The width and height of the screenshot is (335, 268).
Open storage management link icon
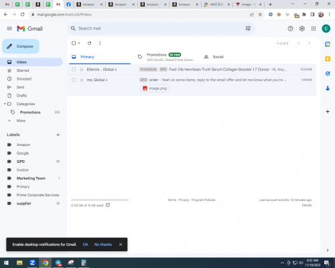pyautogui.click(x=108, y=205)
